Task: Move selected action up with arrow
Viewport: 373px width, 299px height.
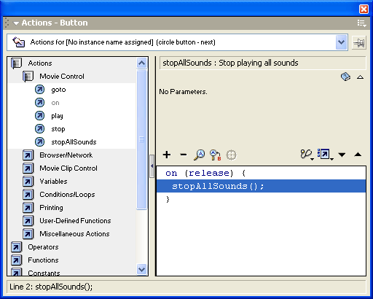Action: 358,155
